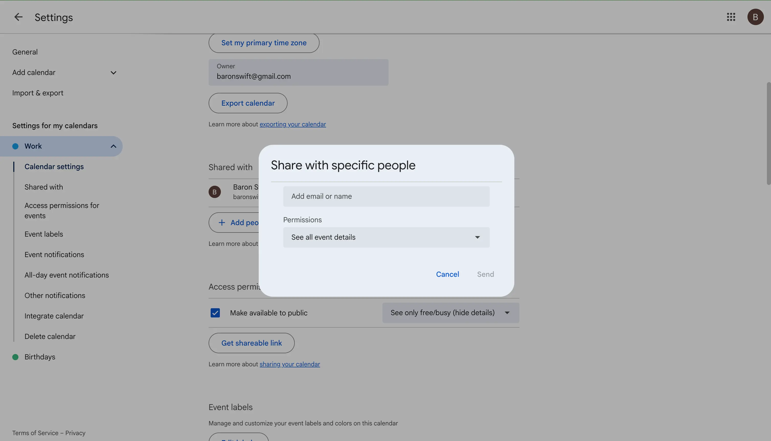771x441 pixels.
Task: Click the Settings for my calendars heading
Action: pyautogui.click(x=55, y=126)
